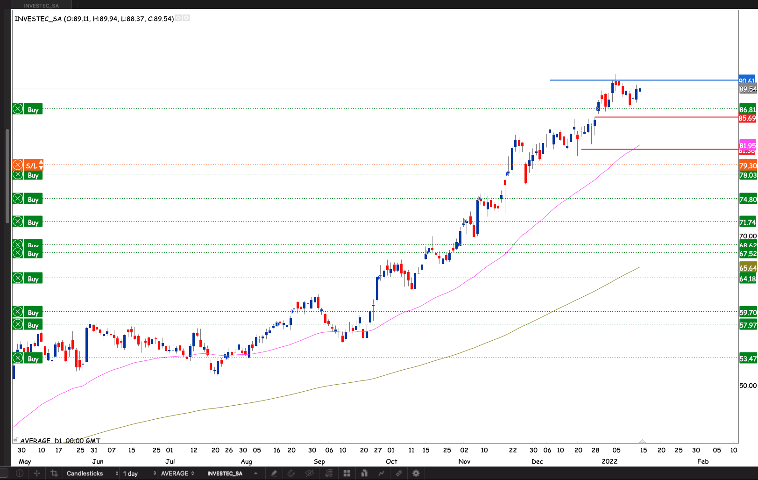758x480 pixels.
Task: Select the INVESTEC_SA chart tab
Action: click(x=42, y=6)
